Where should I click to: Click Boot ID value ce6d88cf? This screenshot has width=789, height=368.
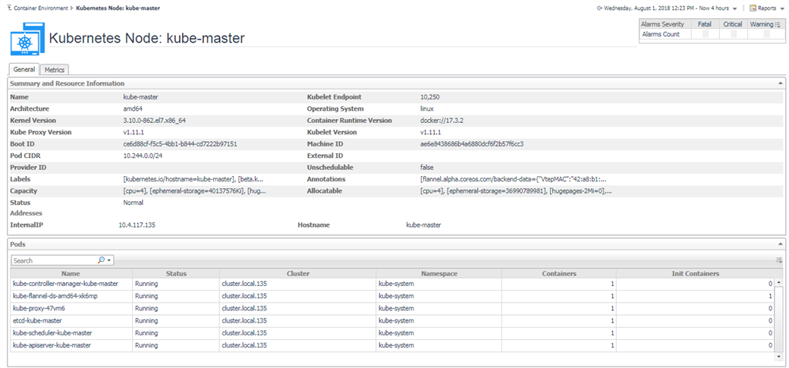pos(180,144)
